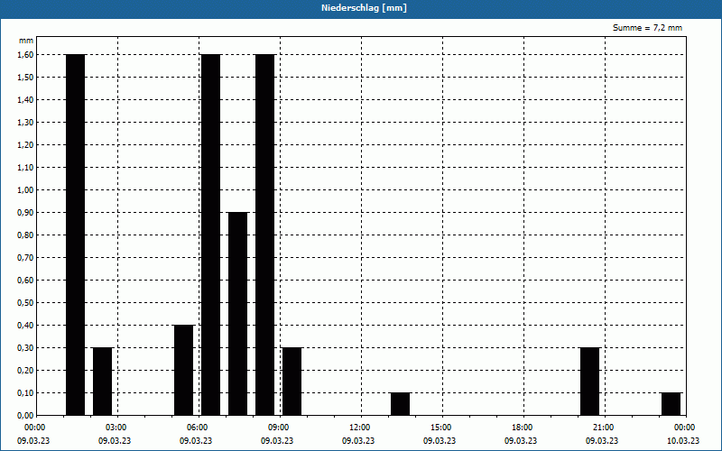Click the y-axis value 1,50

click(x=25, y=78)
